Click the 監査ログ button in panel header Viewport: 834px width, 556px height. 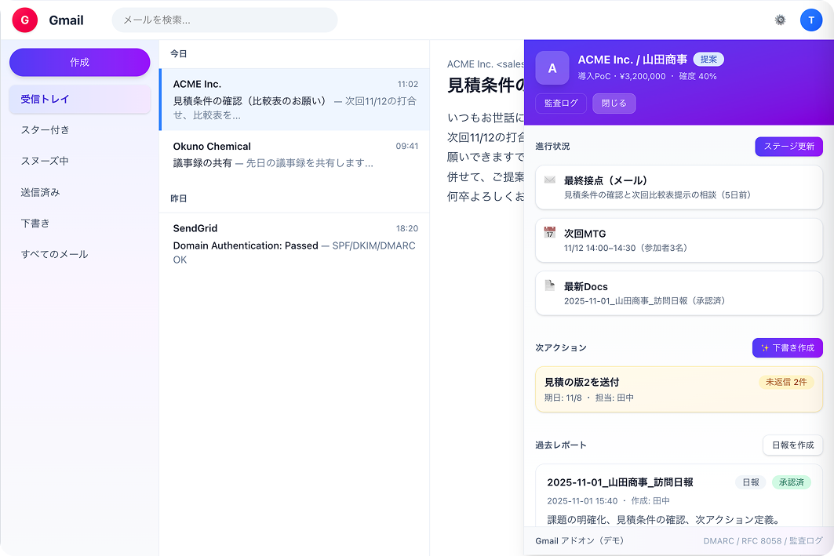click(x=561, y=103)
